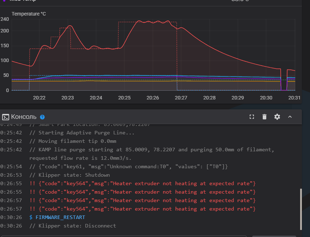Click the 20:22 time axis label
Screen dimensions: 310x237
tap(39, 98)
